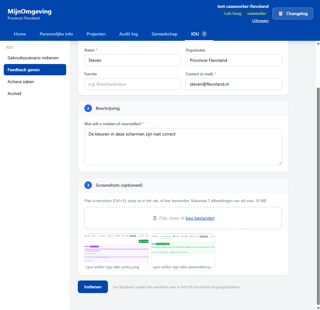Click the step 2 badge beside Beschrijving
The image size is (320, 310).
coord(88,108)
